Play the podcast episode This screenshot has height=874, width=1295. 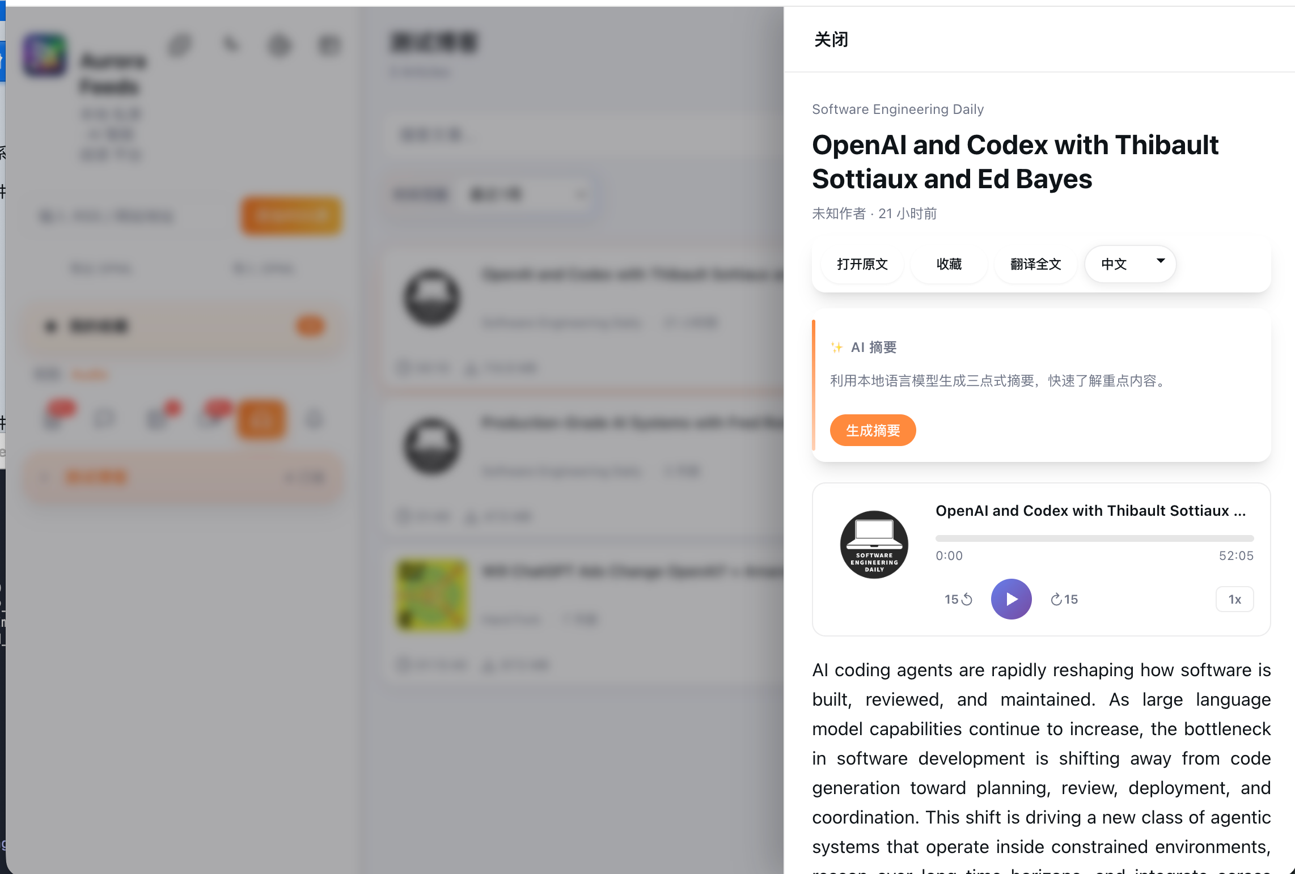[1011, 599]
